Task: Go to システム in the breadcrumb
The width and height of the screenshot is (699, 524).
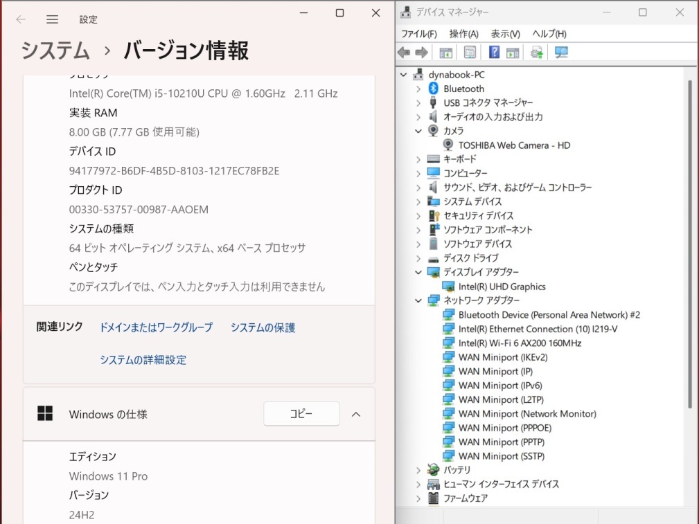Action: (55, 50)
